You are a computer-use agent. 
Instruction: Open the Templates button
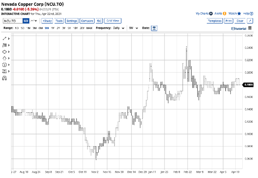coord(215,21)
